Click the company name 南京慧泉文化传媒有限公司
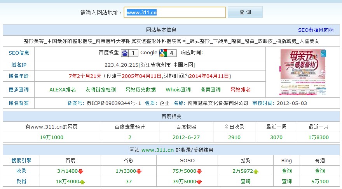 pos(218,103)
